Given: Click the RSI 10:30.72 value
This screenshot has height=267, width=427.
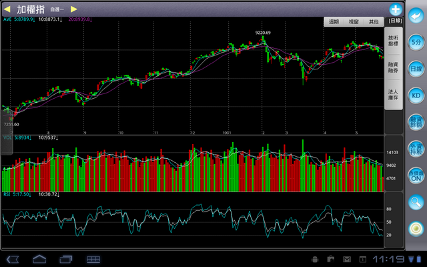Looking at the screenshot, I should (x=49, y=194).
